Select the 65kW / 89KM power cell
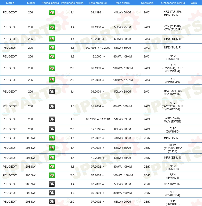The image size is (202, 206). [122, 48]
